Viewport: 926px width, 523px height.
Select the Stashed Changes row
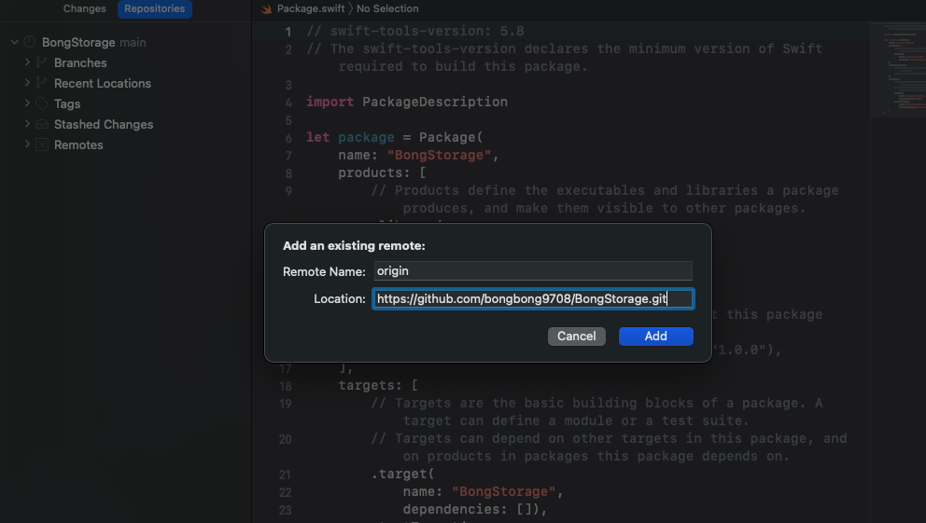tap(126, 124)
